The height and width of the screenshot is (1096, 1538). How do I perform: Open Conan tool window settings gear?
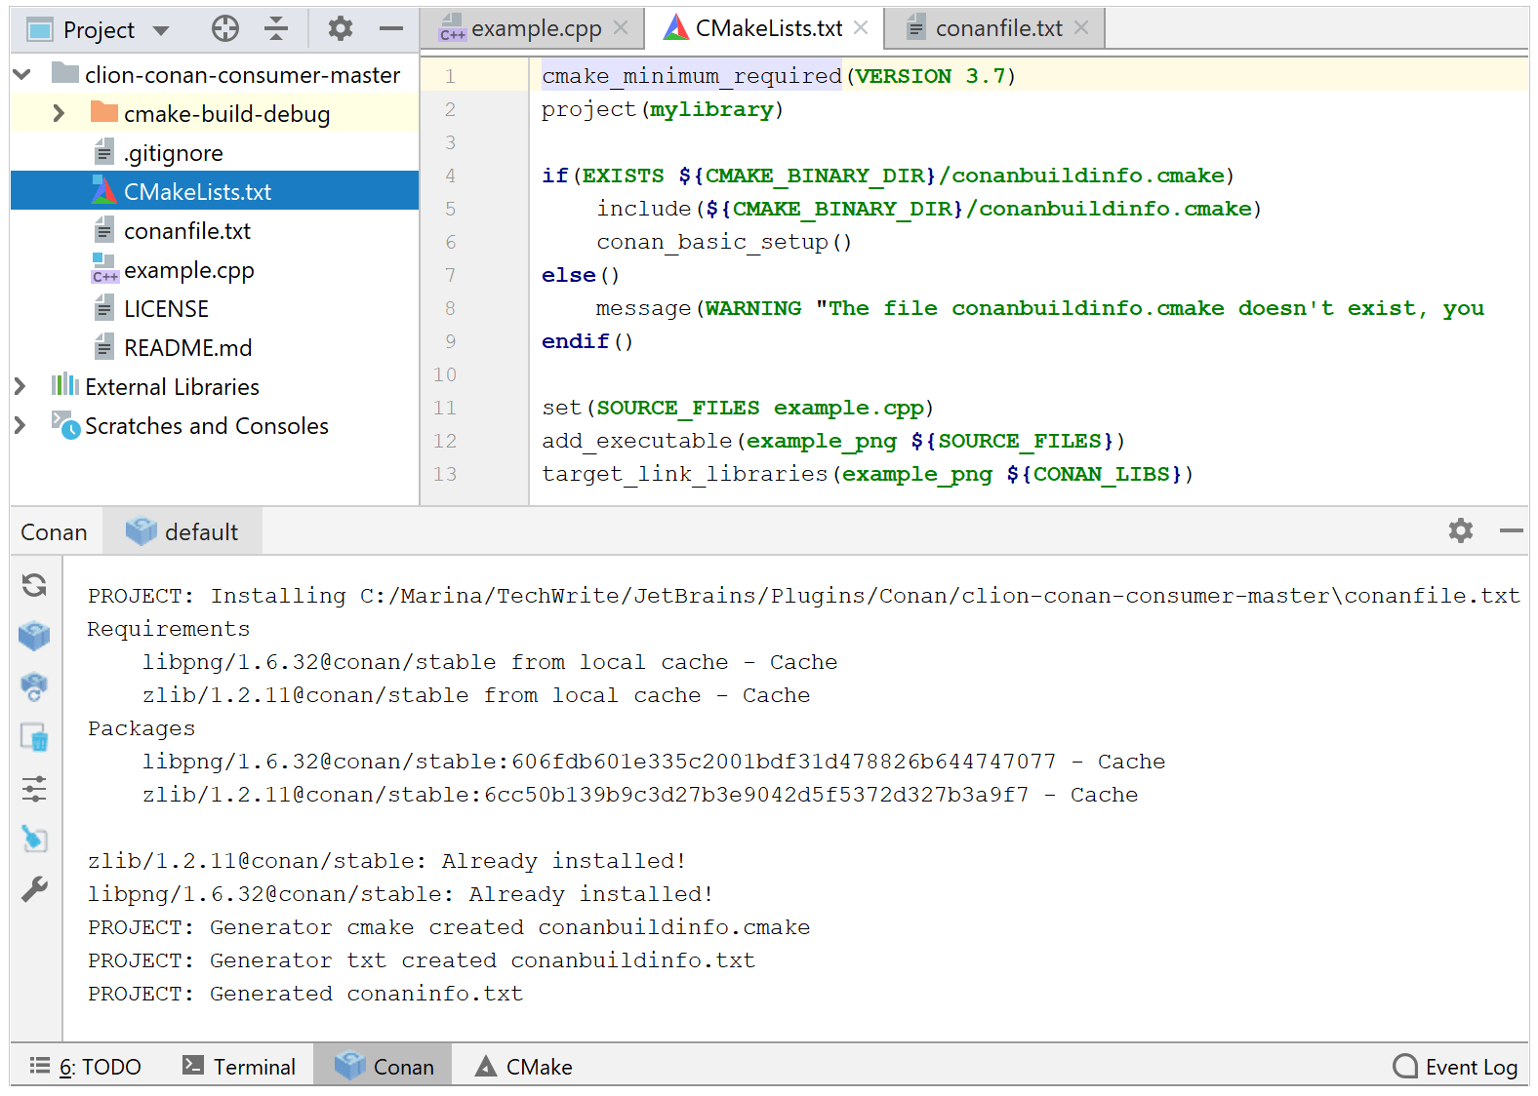pos(1461,530)
